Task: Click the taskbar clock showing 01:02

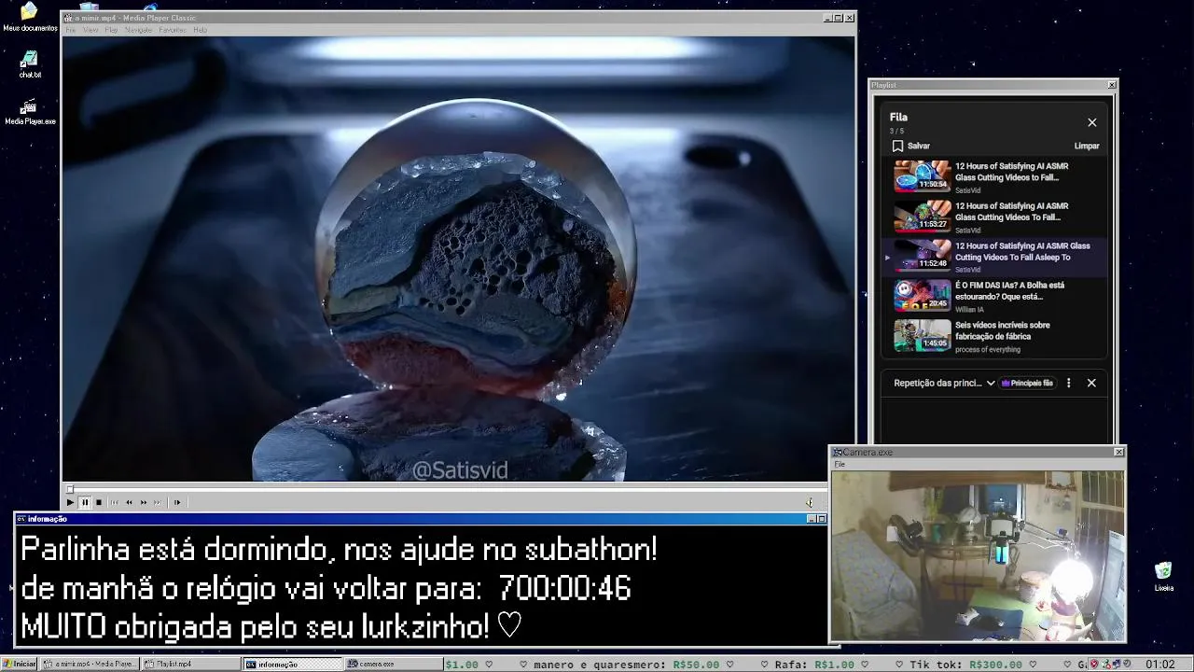Action: tap(1159, 664)
